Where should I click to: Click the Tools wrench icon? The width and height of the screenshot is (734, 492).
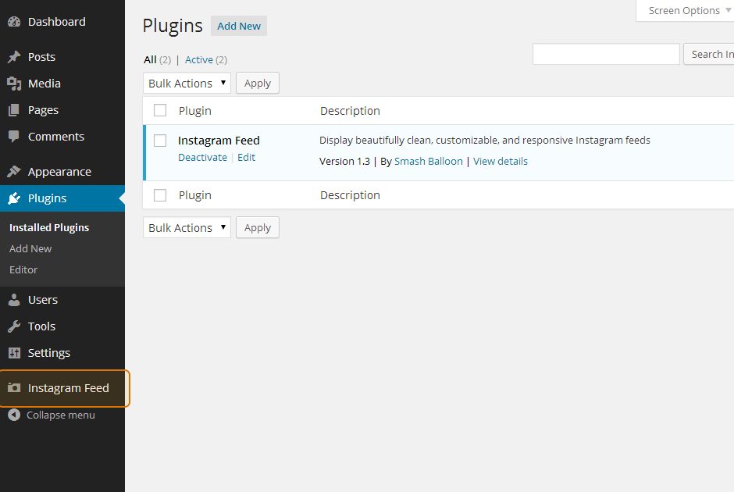(14, 326)
